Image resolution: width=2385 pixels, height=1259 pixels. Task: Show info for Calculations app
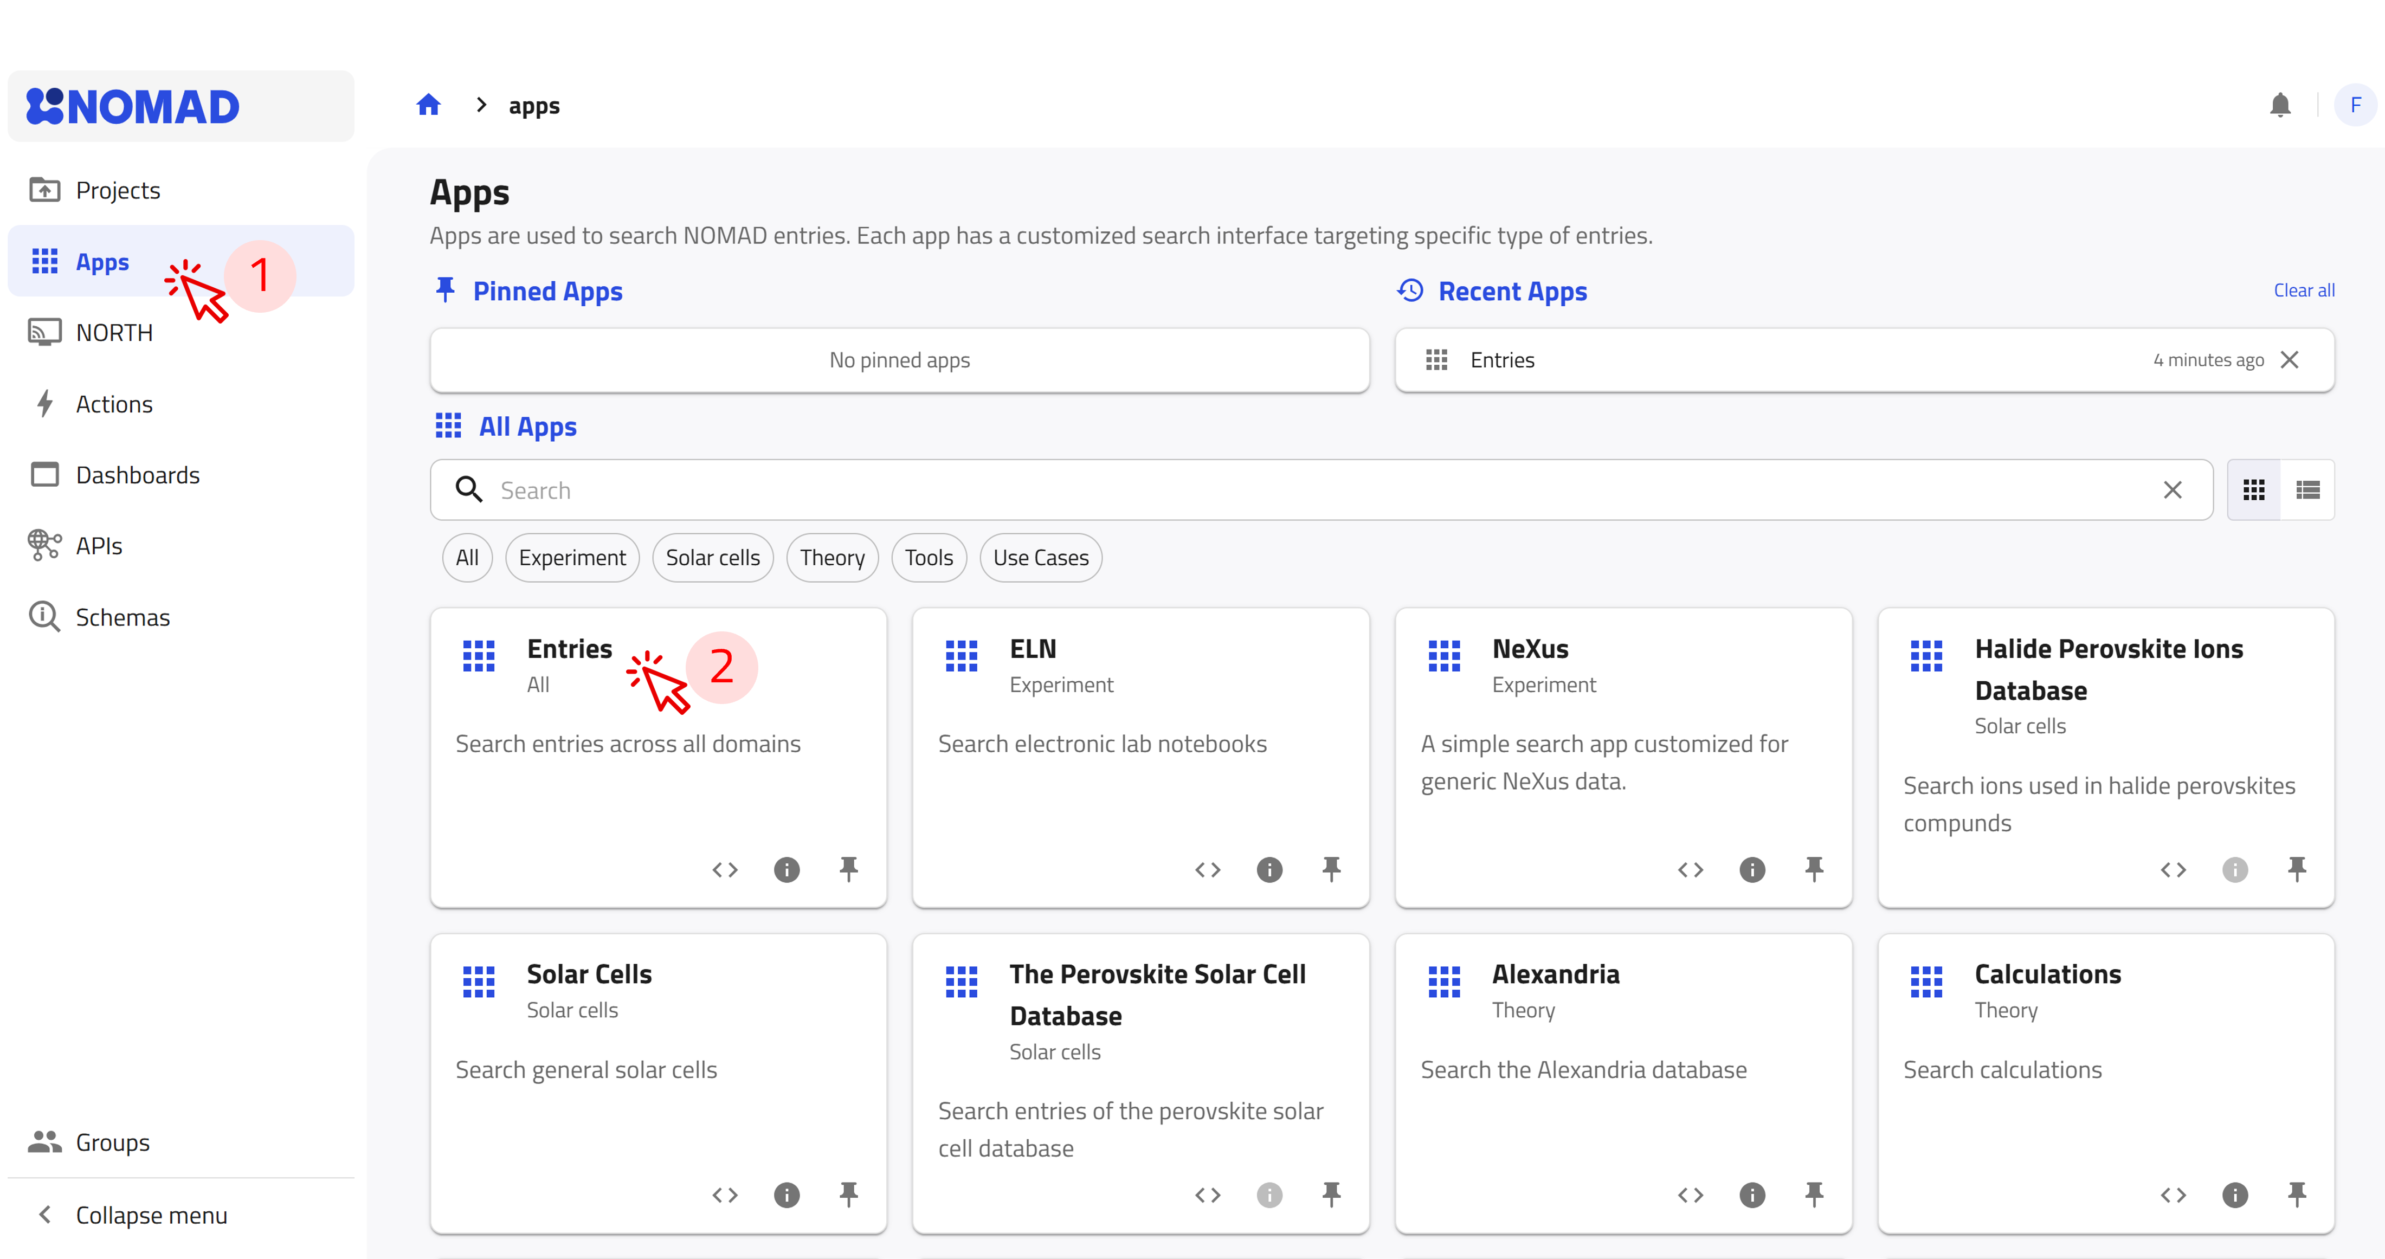pyautogui.click(x=2235, y=1195)
